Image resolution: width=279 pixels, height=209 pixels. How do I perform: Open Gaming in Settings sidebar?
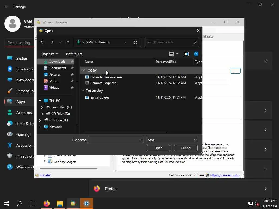(x=23, y=134)
